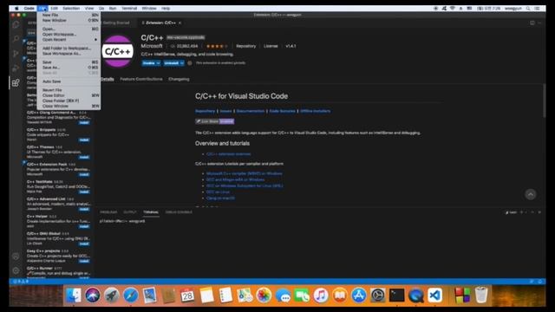555x312 pixels.
Task: Toggle Auto Save in the File menu
Action: click(x=69, y=81)
